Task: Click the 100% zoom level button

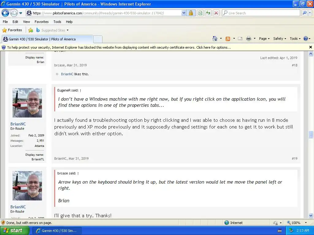Action: tap(294, 223)
